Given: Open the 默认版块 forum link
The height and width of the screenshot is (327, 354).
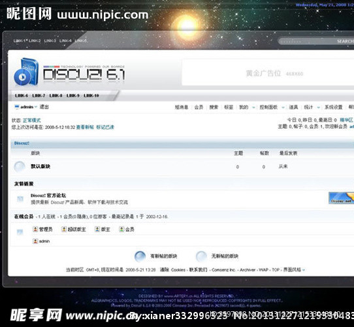Looking at the screenshot, I should click(40, 166).
